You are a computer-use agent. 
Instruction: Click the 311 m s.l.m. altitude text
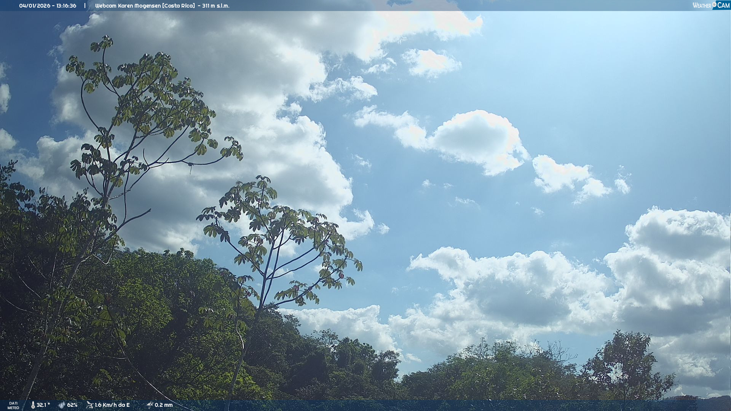[x=215, y=6]
